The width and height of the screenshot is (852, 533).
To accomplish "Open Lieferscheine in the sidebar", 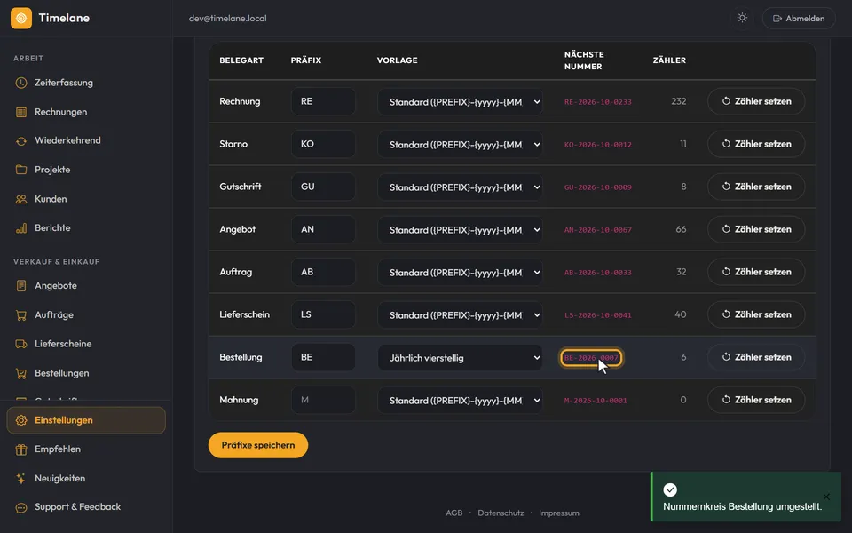I will tap(86, 344).
